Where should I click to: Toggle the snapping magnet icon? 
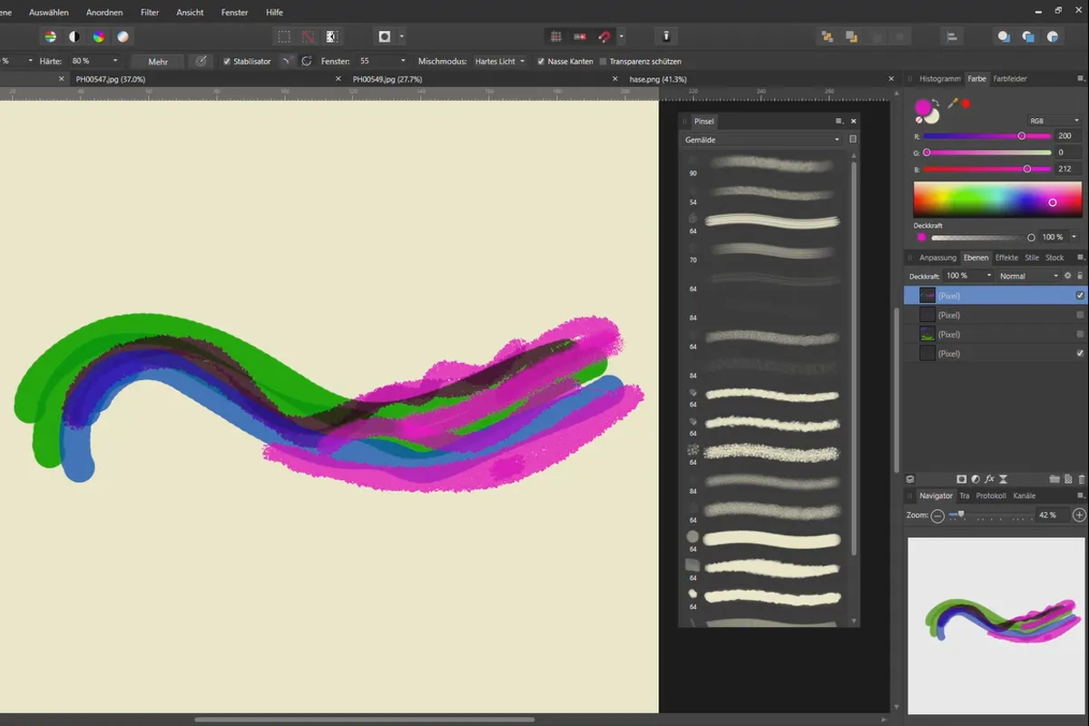pyautogui.click(x=604, y=37)
